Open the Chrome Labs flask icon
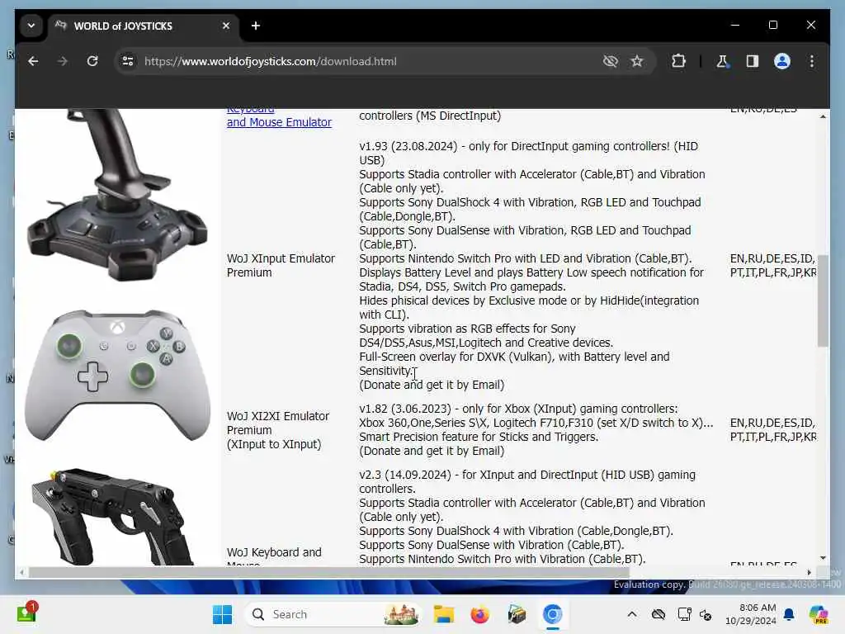This screenshot has width=845, height=634. 722,61
